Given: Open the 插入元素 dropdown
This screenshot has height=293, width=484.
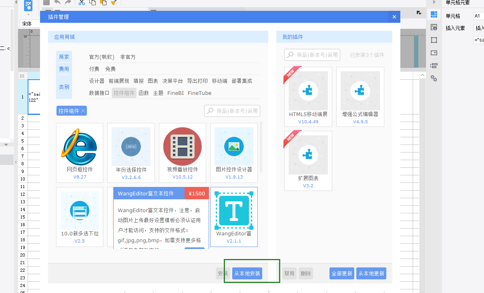Looking at the screenshot, I should [x=479, y=28].
